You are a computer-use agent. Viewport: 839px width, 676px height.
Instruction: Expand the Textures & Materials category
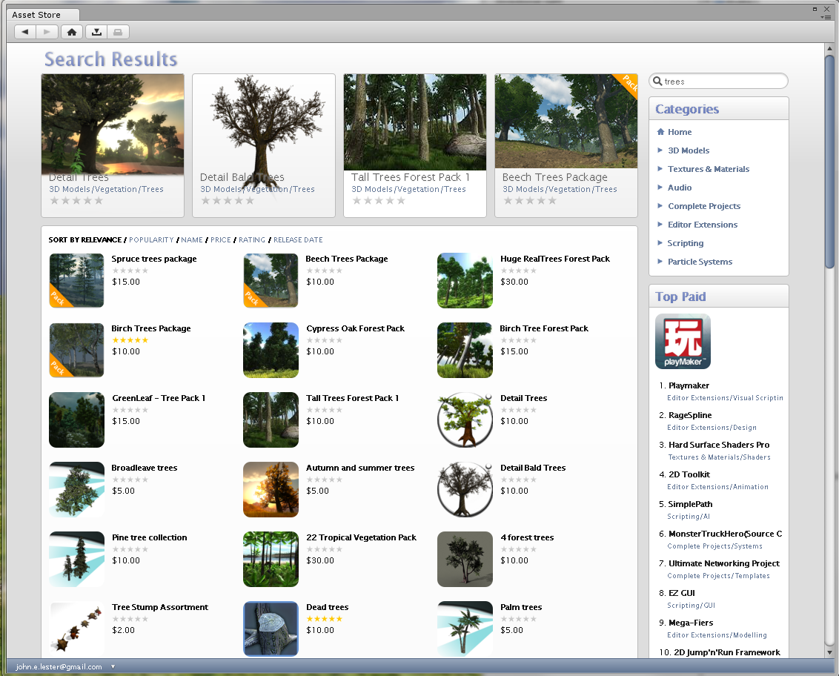point(708,169)
